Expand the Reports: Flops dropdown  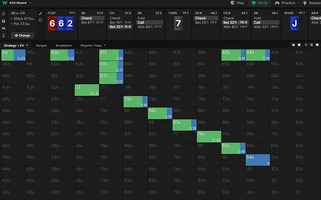pyautogui.click(x=93, y=45)
